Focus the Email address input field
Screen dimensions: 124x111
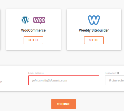[x=64, y=80]
